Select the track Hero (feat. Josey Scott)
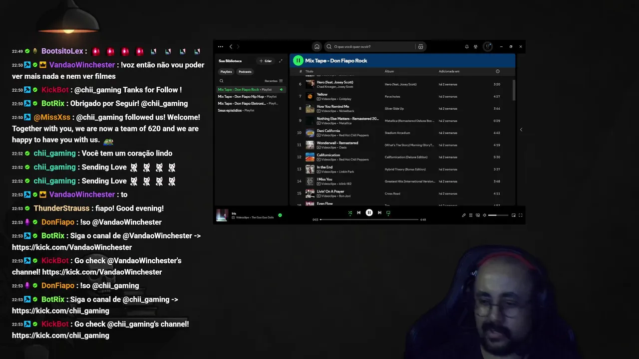Viewport: 639px width, 359px height. click(x=335, y=82)
